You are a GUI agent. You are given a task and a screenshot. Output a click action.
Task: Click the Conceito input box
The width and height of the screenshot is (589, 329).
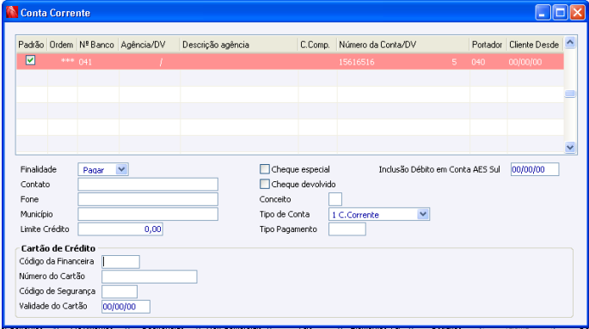335,199
